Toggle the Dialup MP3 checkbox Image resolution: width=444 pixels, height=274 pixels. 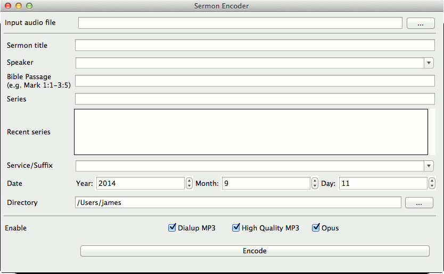point(172,228)
